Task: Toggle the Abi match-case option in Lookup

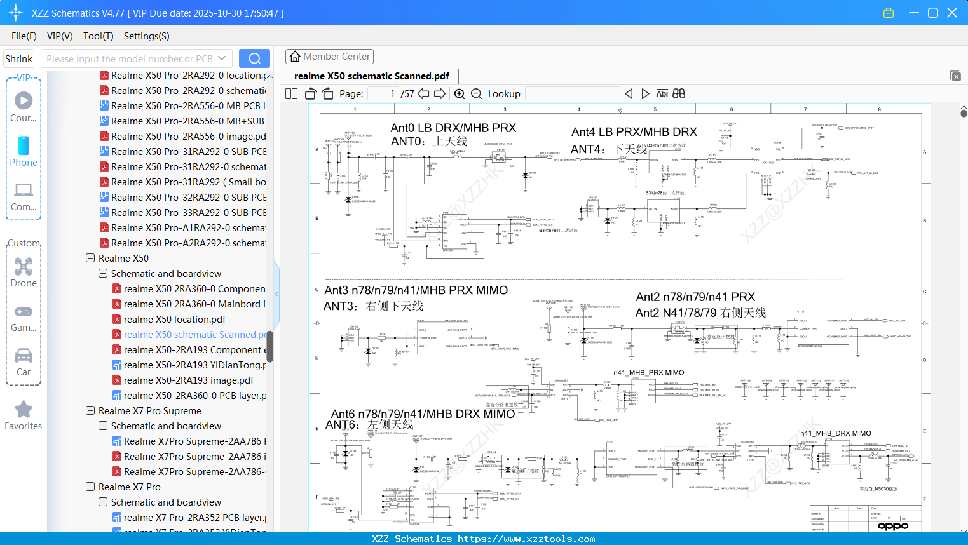Action: pyautogui.click(x=662, y=93)
